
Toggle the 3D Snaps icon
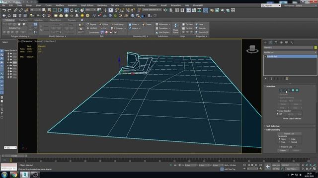pyautogui.click(x=117, y=10)
